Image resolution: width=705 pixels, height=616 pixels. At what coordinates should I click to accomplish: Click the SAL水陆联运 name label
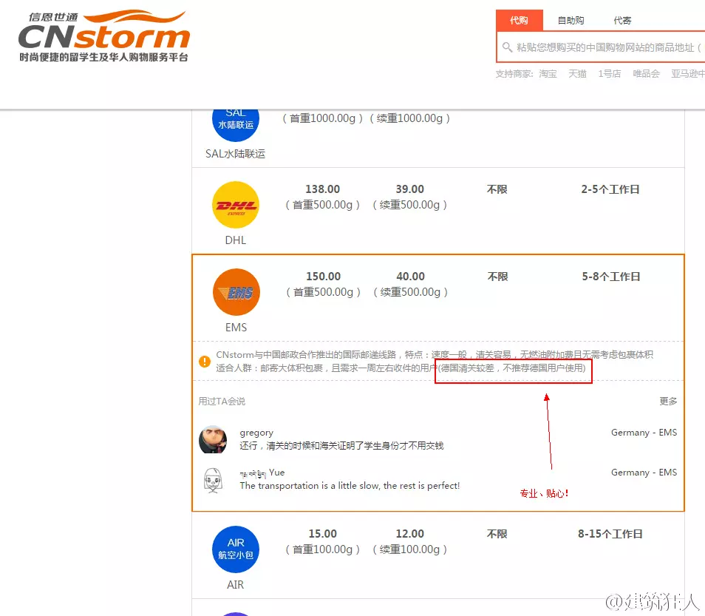click(x=235, y=154)
